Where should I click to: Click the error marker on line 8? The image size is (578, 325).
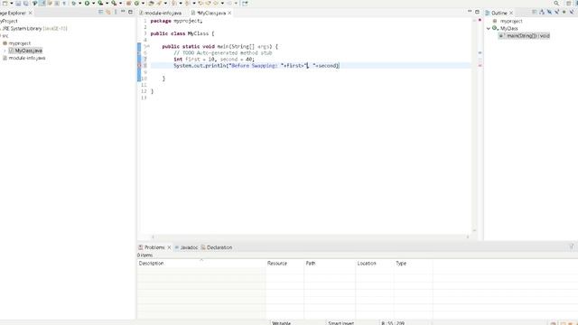(x=139, y=66)
